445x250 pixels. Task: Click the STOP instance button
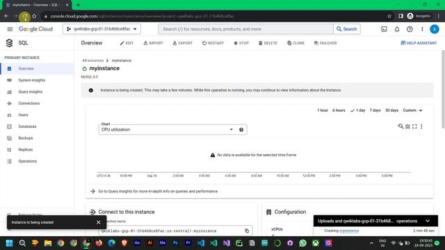tap(241, 43)
